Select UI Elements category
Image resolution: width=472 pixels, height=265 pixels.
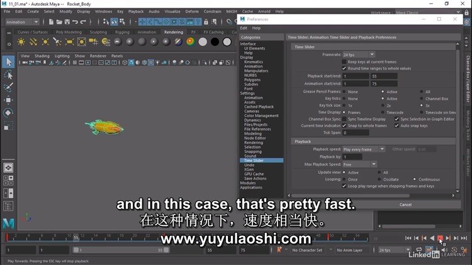coord(254,48)
